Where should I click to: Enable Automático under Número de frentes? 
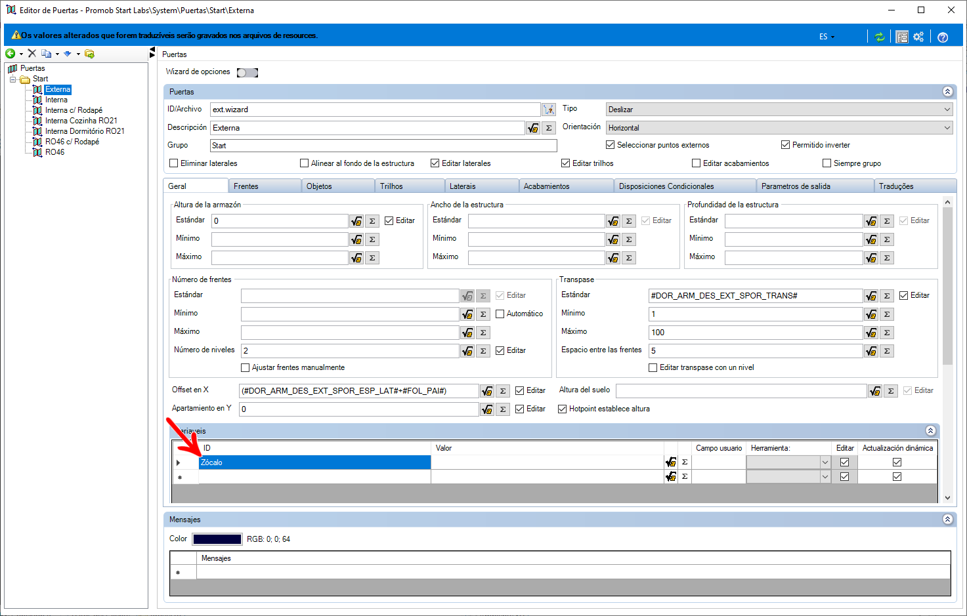point(500,314)
